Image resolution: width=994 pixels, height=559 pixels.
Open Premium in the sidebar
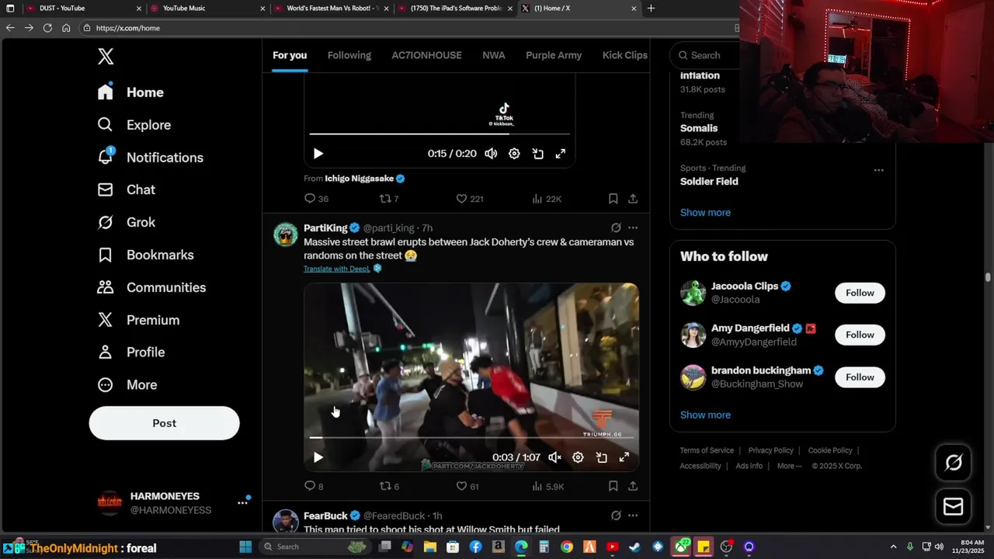pyautogui.click(x=138, y=320)
